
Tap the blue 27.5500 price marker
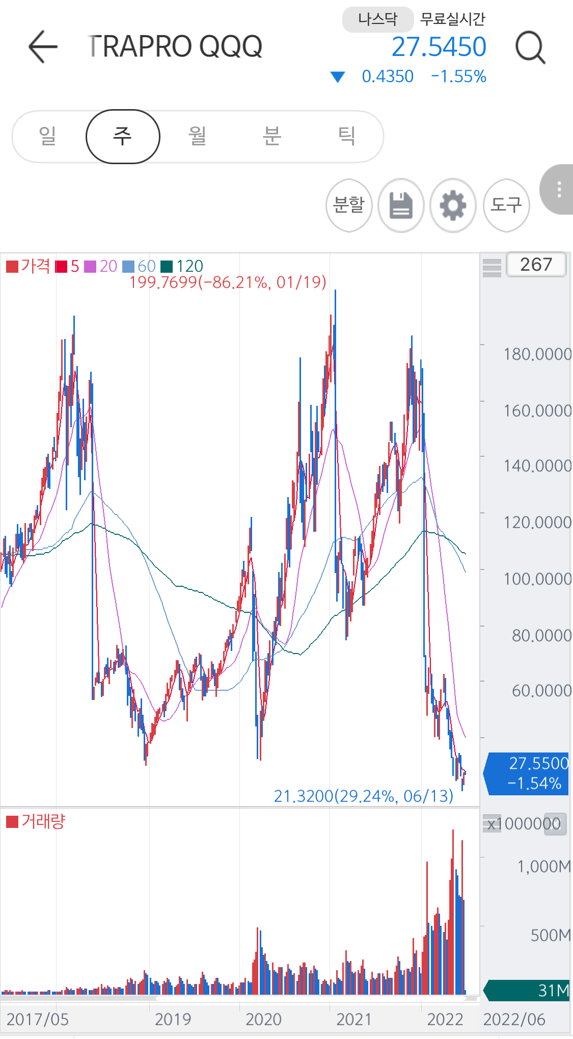[526, 773]
